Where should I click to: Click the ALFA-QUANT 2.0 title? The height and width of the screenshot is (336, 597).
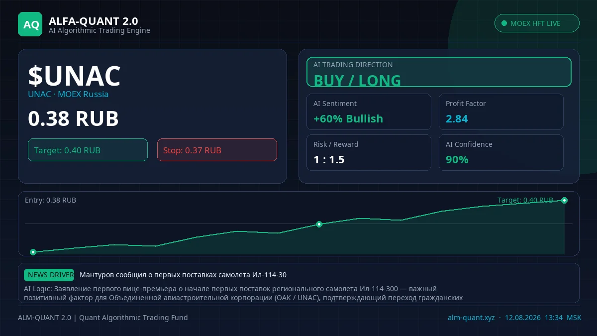(x=94, y=21)
